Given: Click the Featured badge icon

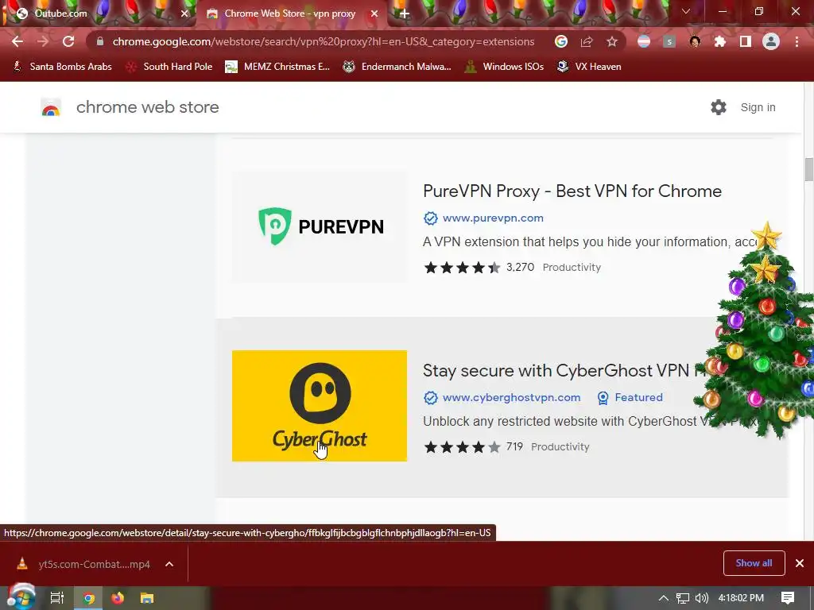Looking at the screenshot, I should [603, 398].
